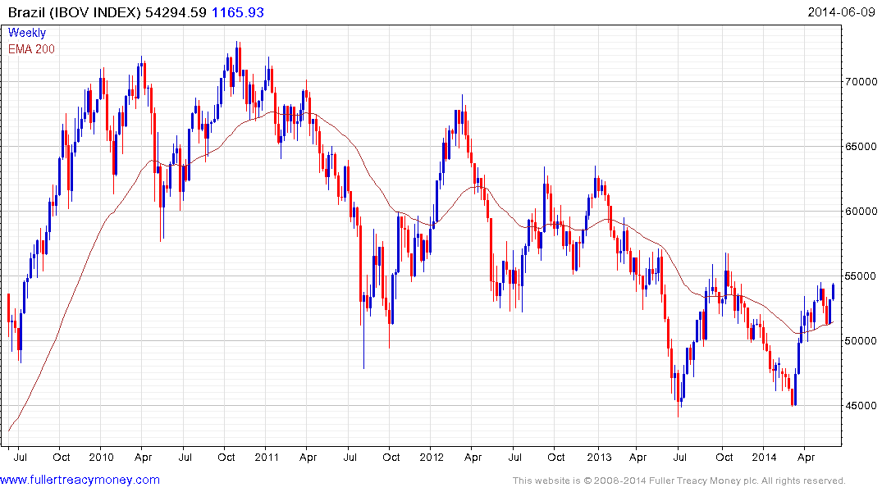Screen dimensions: 882x492
Task: Click the 70000 price axis label
Action: click(x=861, y=81)
